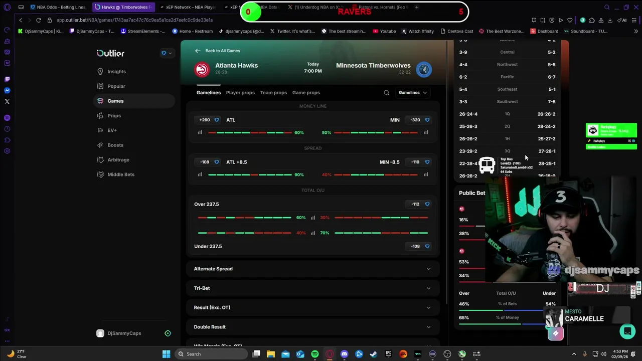Open File Explorer from the taskbar
Viewport: 642px width, 361px height.
coord(270,354)
